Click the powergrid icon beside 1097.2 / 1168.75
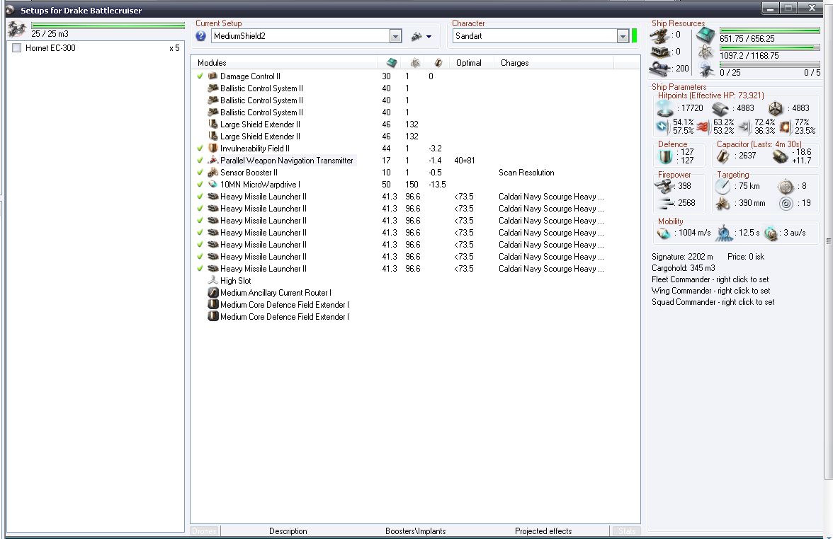The height and width of the screenshot is (539, 833). tap(705, 52)
